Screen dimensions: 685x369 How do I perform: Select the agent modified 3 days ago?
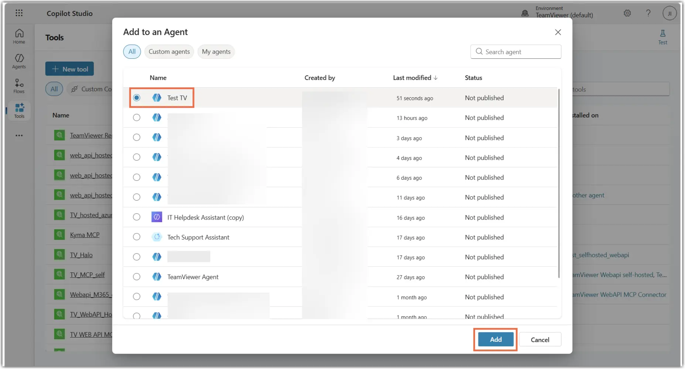pyautogui.click(x=137, y=137)
